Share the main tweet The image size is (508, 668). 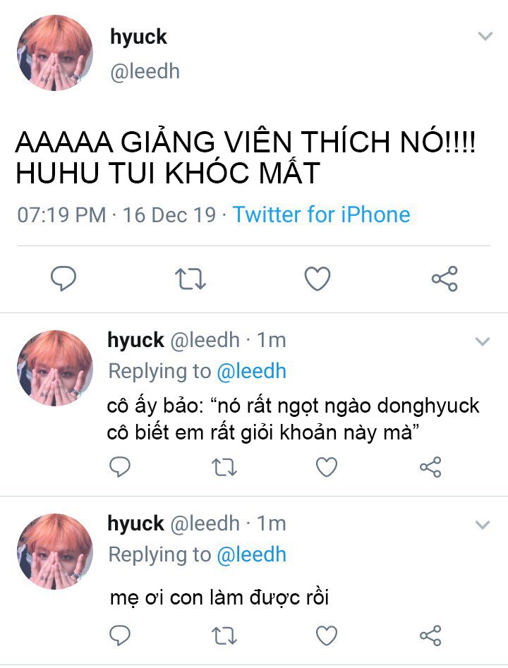[x=445, y=279]
